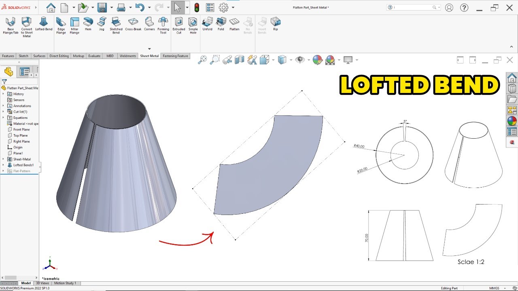The height and width of the screenshot is (291, 518).
Task: Insert a Simple Hole
Action: [x=193, y=25]
